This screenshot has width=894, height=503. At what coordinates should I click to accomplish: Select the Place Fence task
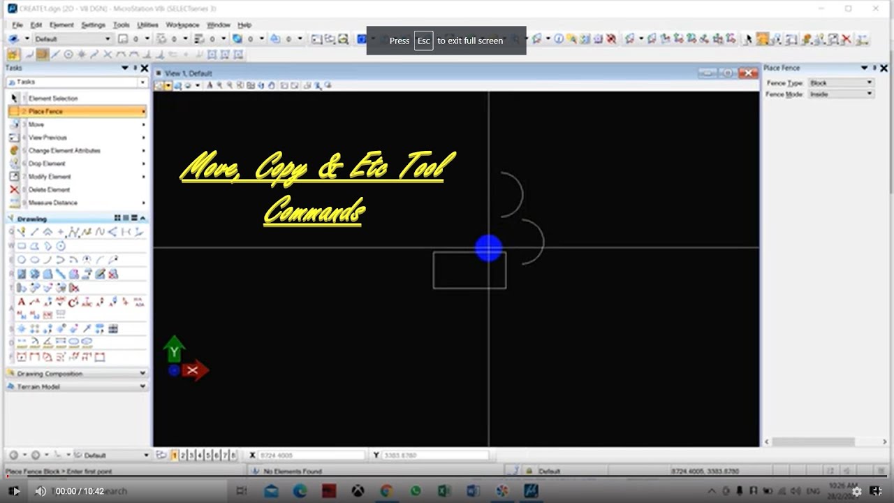(78, 112)
